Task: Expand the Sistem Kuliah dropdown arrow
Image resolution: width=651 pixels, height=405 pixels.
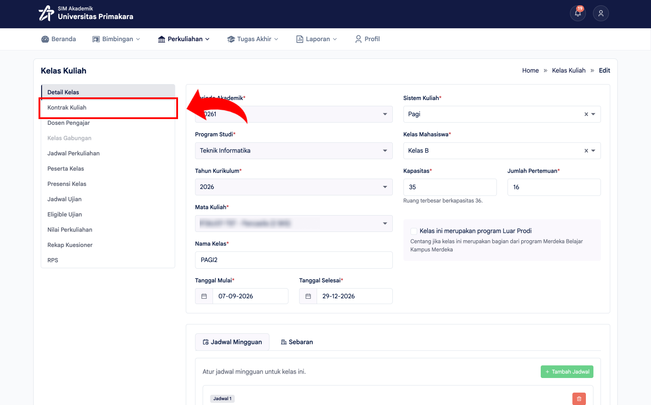Action: pos(593,114)
